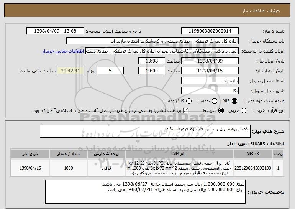Click the validity time field 10:00
295x209 pixels.
(x=152, y=71)
